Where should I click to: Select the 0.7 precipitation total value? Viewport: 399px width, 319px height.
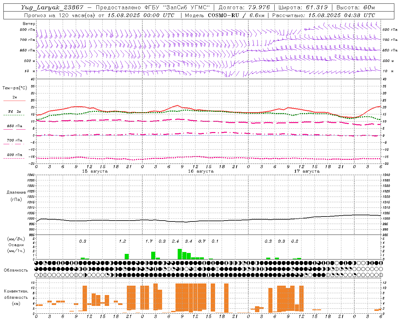click(202, 241)
